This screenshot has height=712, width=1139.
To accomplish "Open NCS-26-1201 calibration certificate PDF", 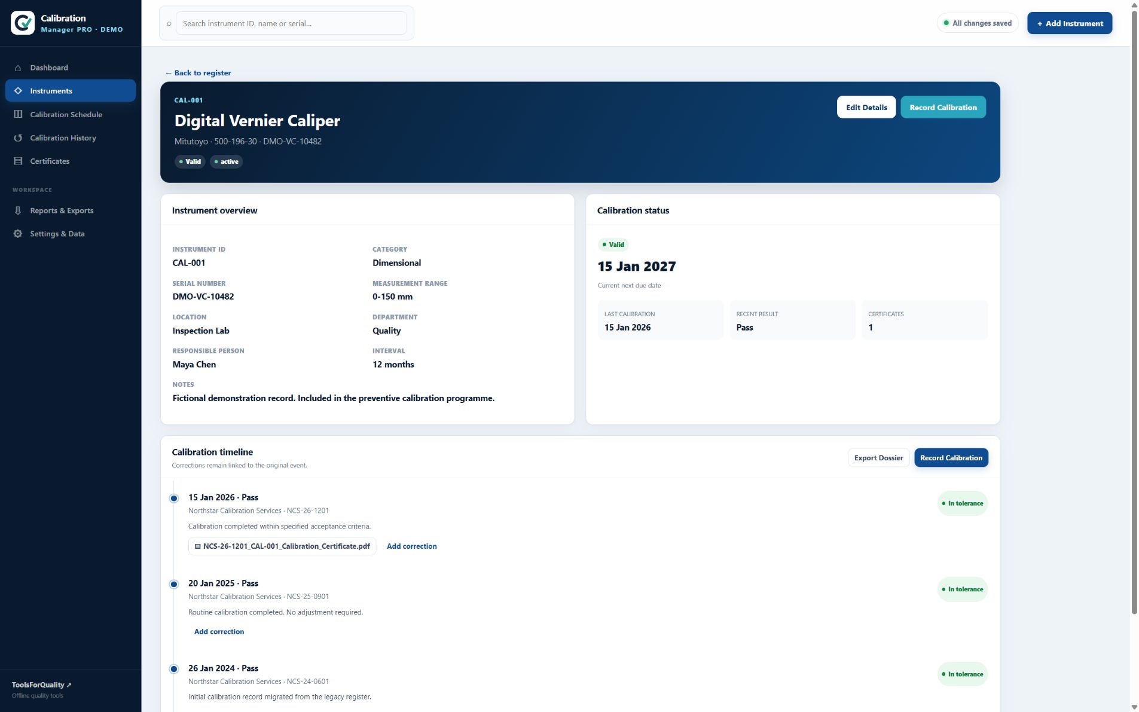I will coord(282,546).
